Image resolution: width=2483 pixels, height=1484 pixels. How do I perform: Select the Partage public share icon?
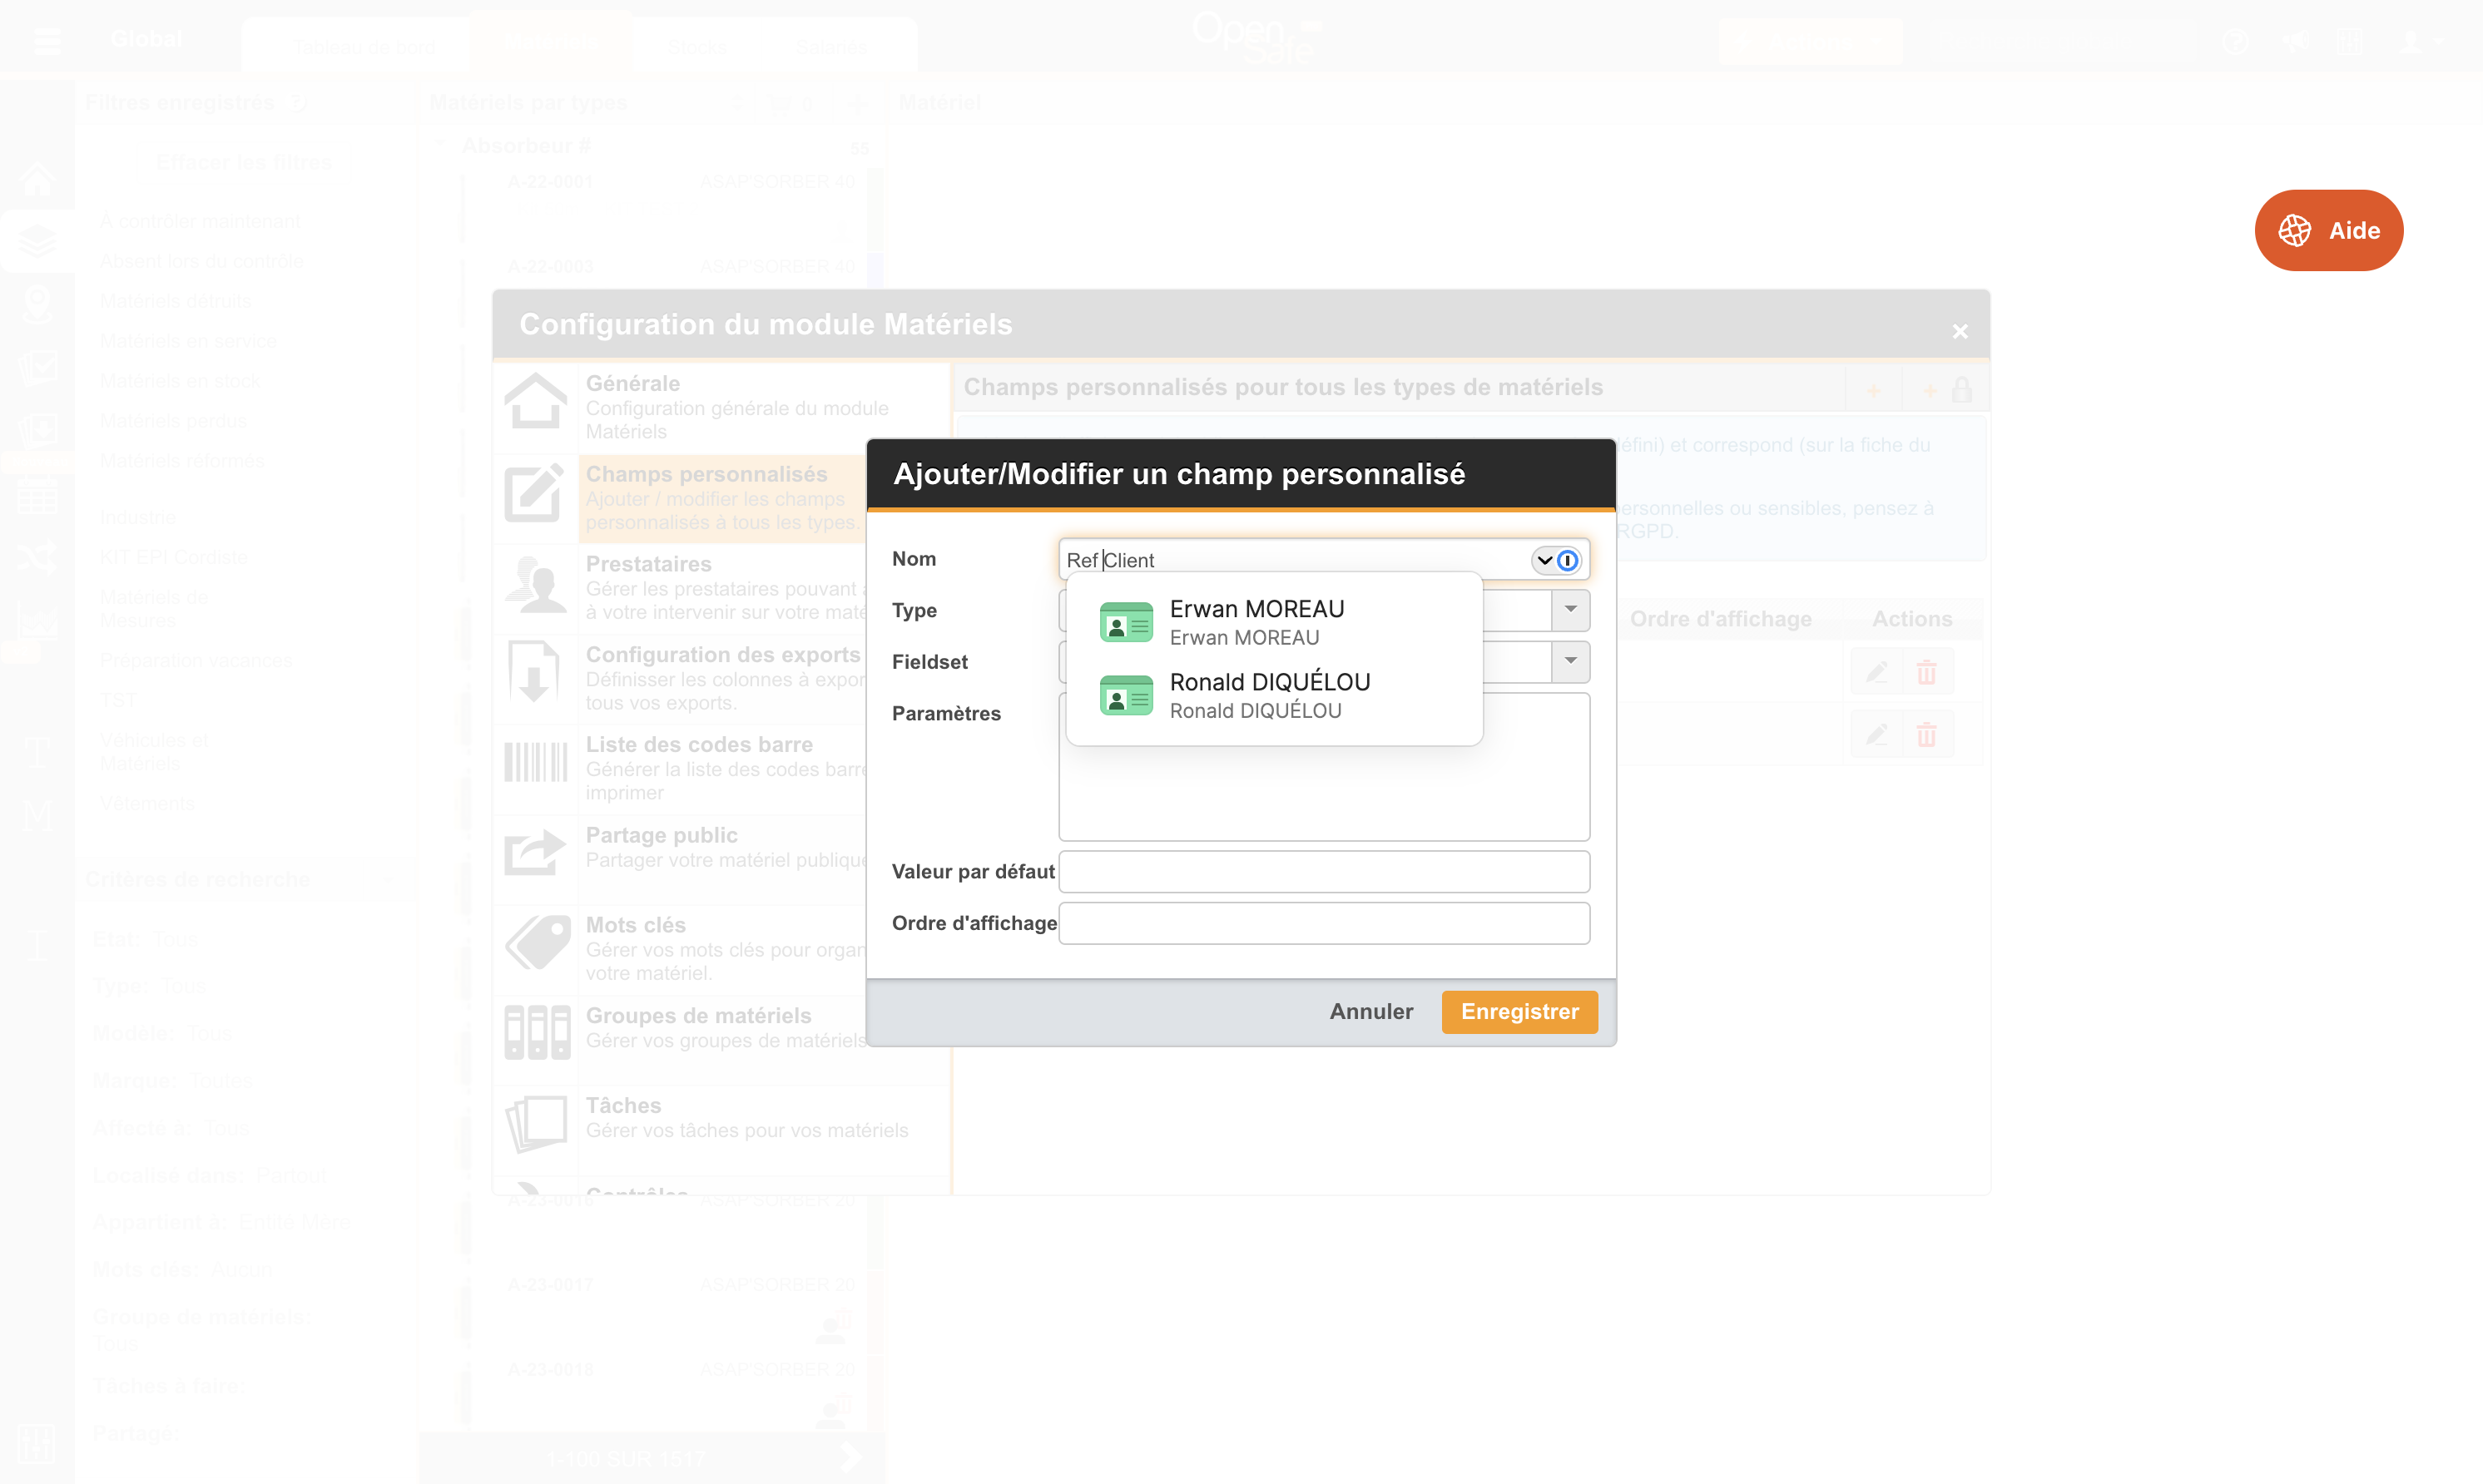535,853
